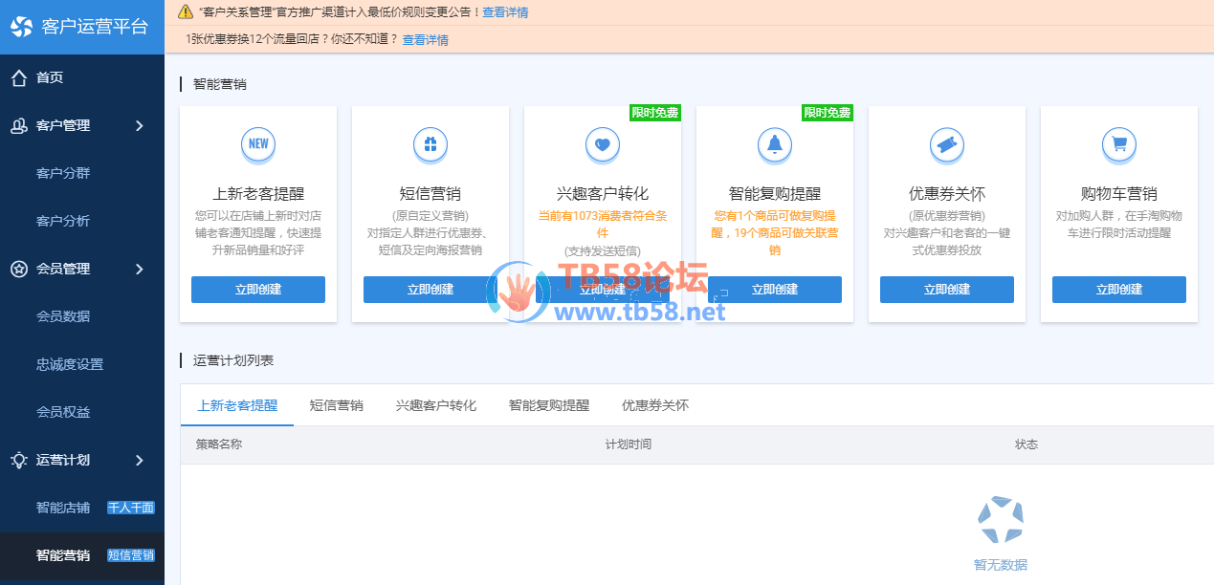Screen dimensions: 1214x585
Task: Click 限时免费 tag on 兴趣客户转化 card
Action: pyautogui.click(x=655, y=113)
